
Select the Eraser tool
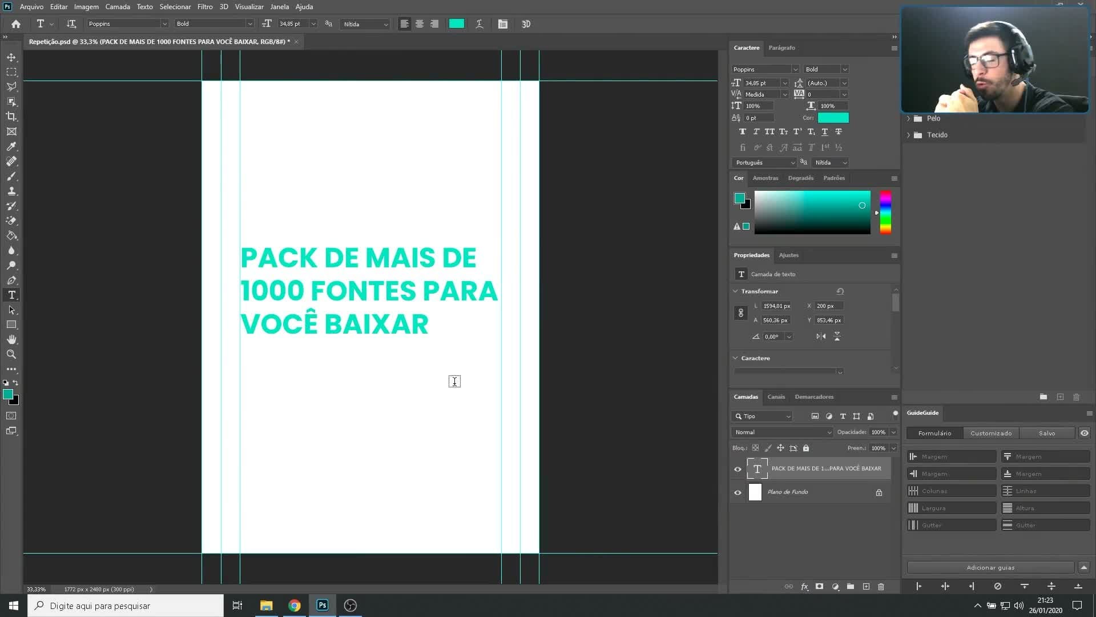tap(11, 221)
